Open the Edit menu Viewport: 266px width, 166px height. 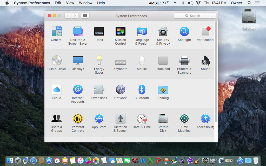point(58,3)
